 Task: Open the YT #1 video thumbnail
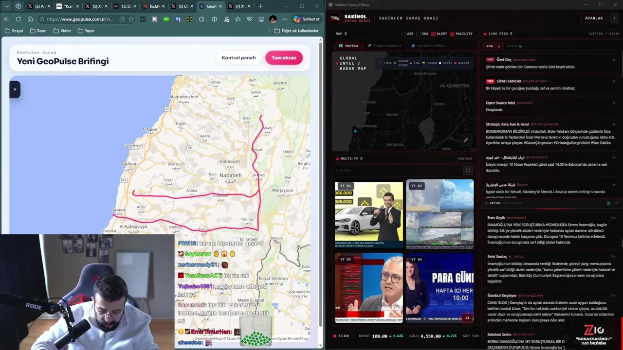tap(368, 214)
